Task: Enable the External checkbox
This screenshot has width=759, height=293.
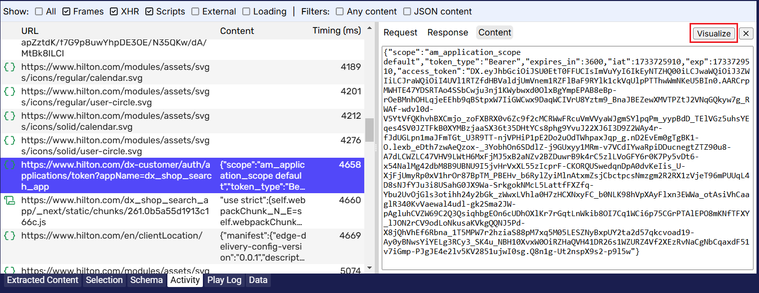Action: 195,11
